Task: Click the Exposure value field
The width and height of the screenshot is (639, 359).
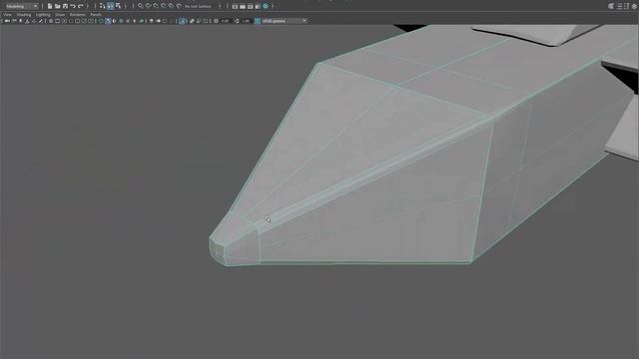Action: pos(225,21)
